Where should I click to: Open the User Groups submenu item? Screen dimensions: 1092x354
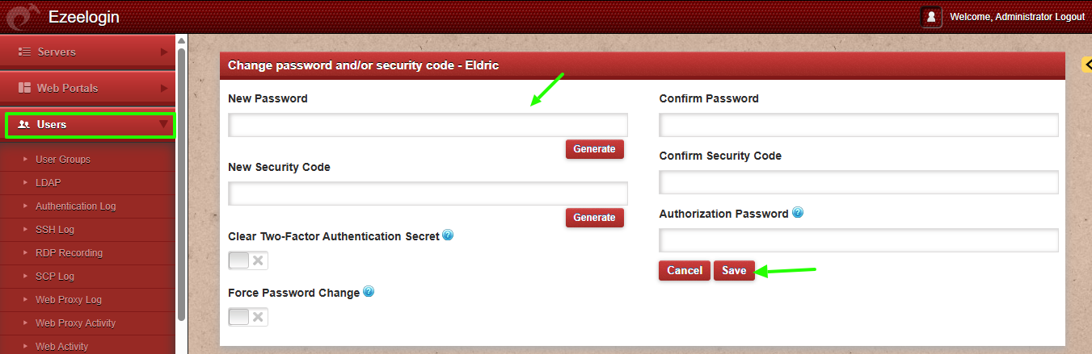coord(63,160)
